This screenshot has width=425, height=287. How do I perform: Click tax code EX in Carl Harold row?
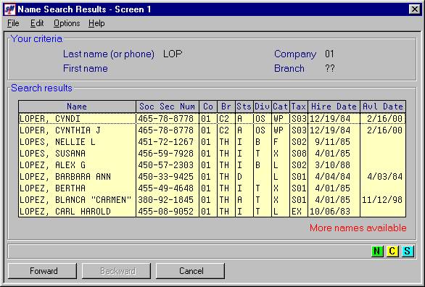point(297,211)
